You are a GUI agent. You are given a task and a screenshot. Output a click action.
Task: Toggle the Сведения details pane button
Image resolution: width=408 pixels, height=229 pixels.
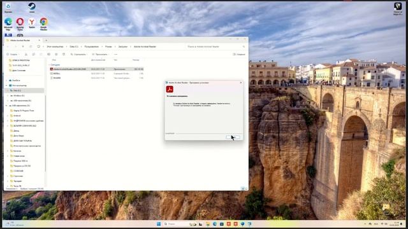click(239, 54)
